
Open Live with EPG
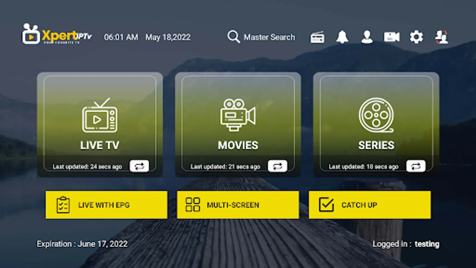point(106,205)
